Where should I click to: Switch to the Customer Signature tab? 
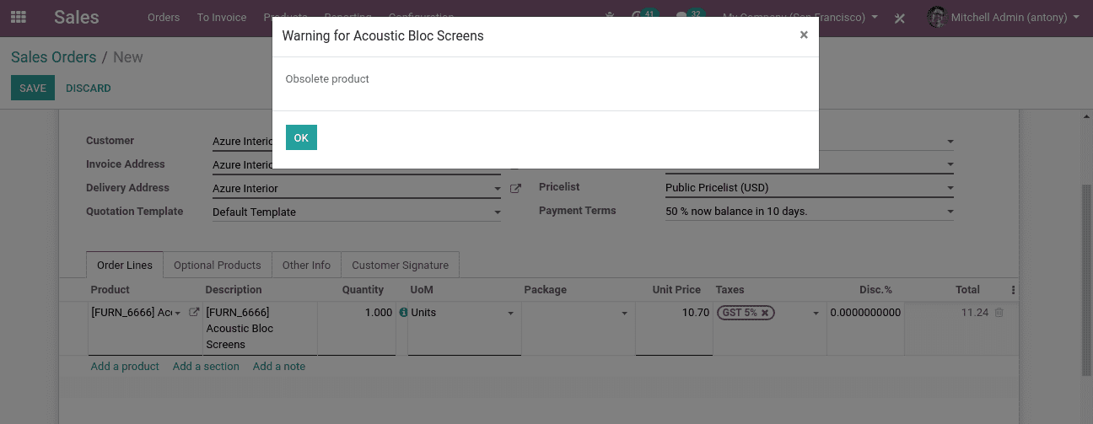tap(401, 265)
